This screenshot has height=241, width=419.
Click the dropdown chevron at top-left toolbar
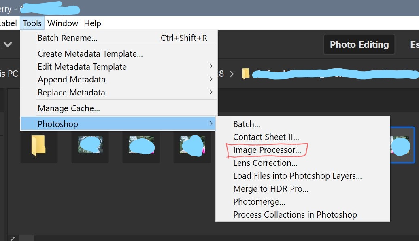coord(8,44)
